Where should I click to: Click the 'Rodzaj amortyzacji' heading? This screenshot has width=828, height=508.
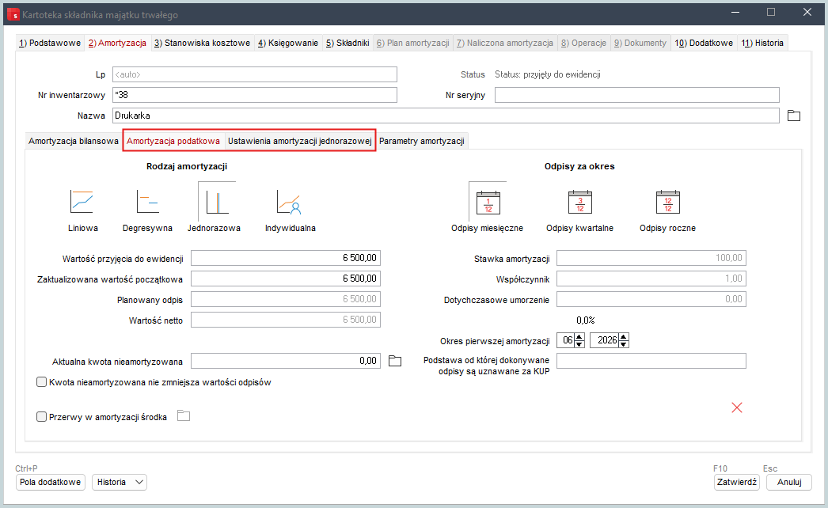click(187, 166)
